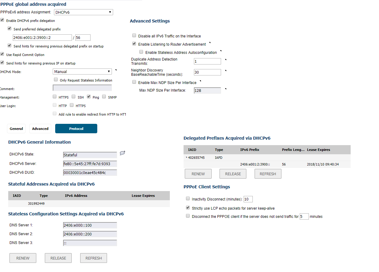Check Only Request Stateless Information
Screen dimensions: 379x272
pos(56,80)
